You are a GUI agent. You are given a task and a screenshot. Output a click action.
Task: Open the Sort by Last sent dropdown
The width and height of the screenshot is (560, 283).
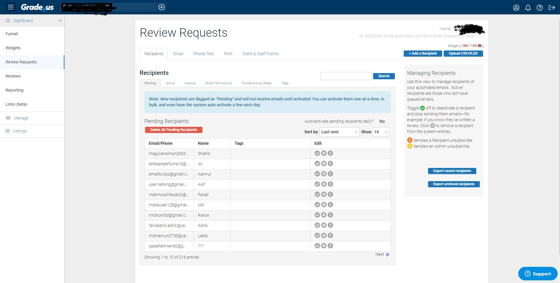tap(339, 132)
